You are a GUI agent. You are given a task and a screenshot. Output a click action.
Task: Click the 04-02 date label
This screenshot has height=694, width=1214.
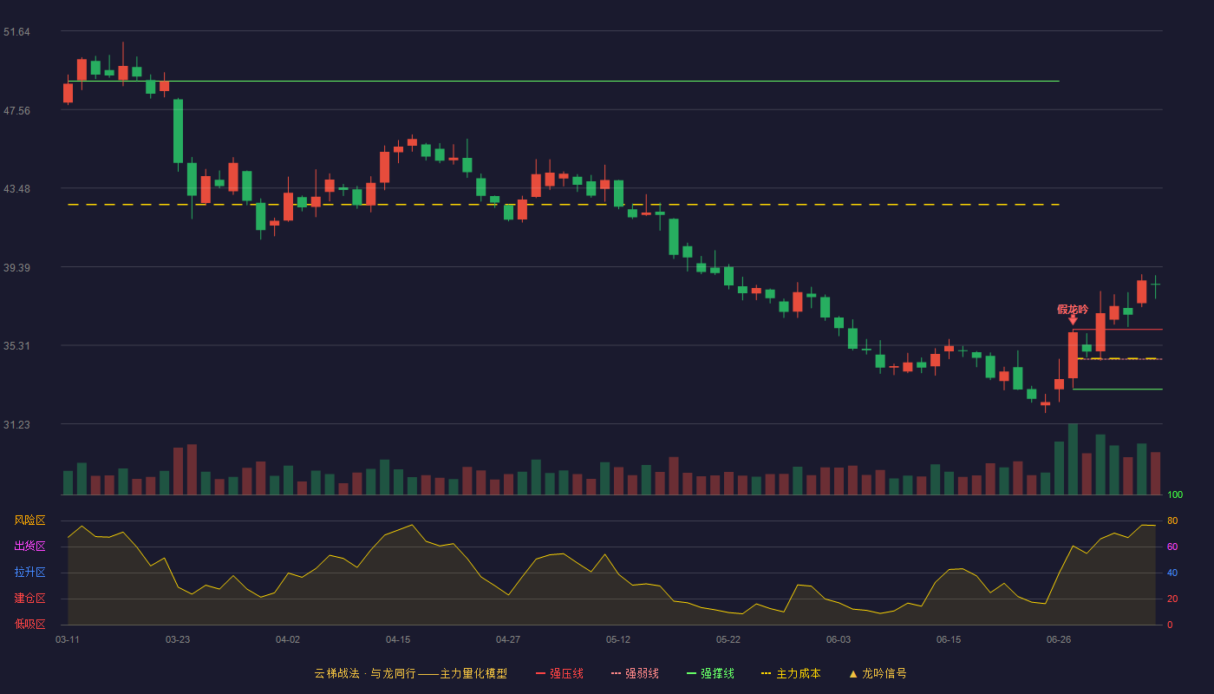(288, 639)
